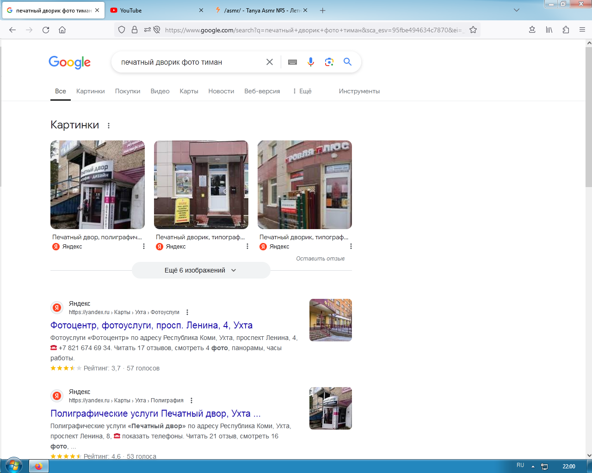Open Firefox from the taskbar
This screenshot has height=473, width=592.
click(x=38, y=466)
